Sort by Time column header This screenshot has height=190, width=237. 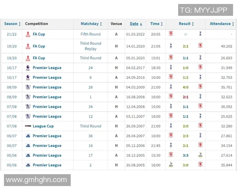[156, 24]
